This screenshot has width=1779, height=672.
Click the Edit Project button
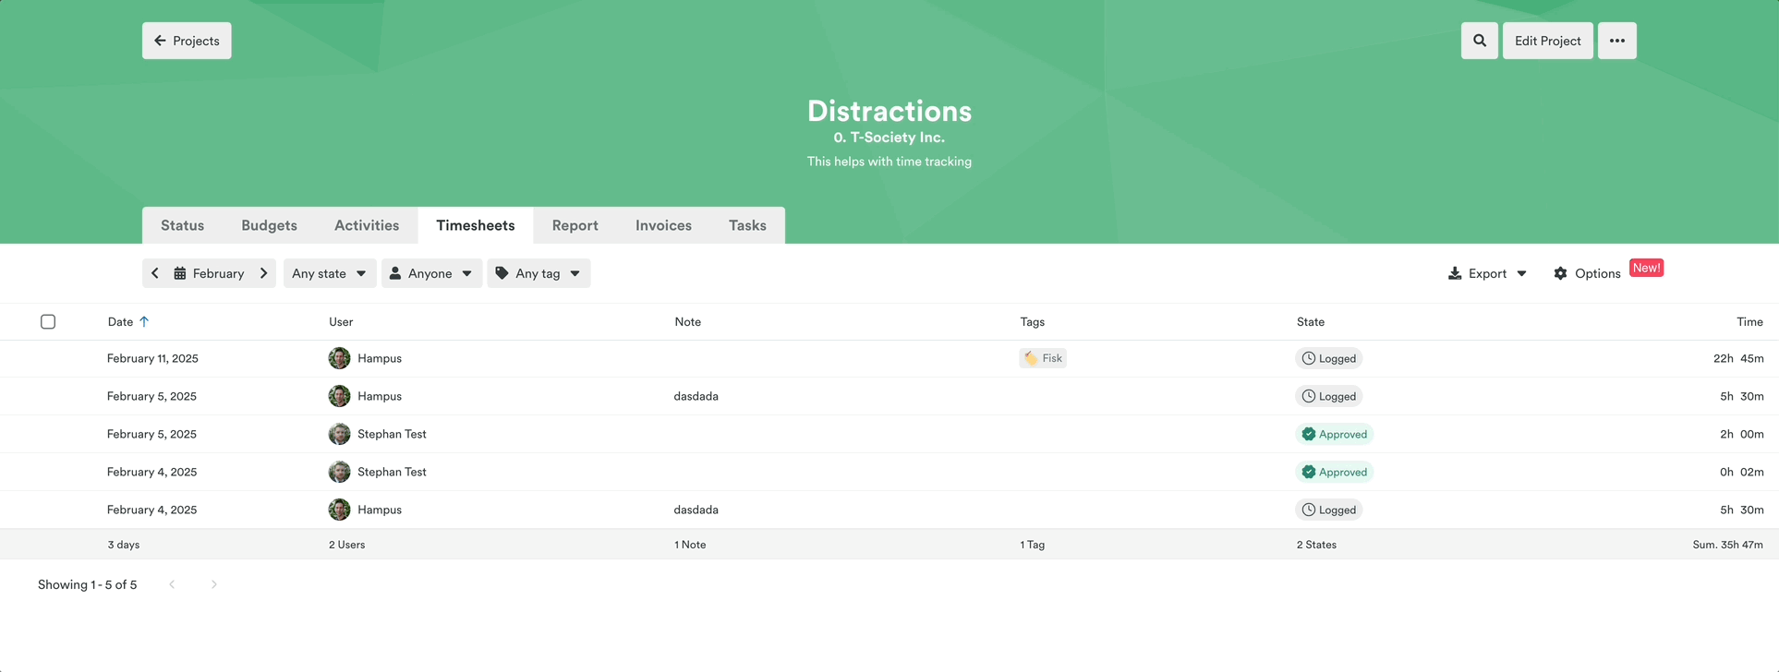pos(1547,41)
